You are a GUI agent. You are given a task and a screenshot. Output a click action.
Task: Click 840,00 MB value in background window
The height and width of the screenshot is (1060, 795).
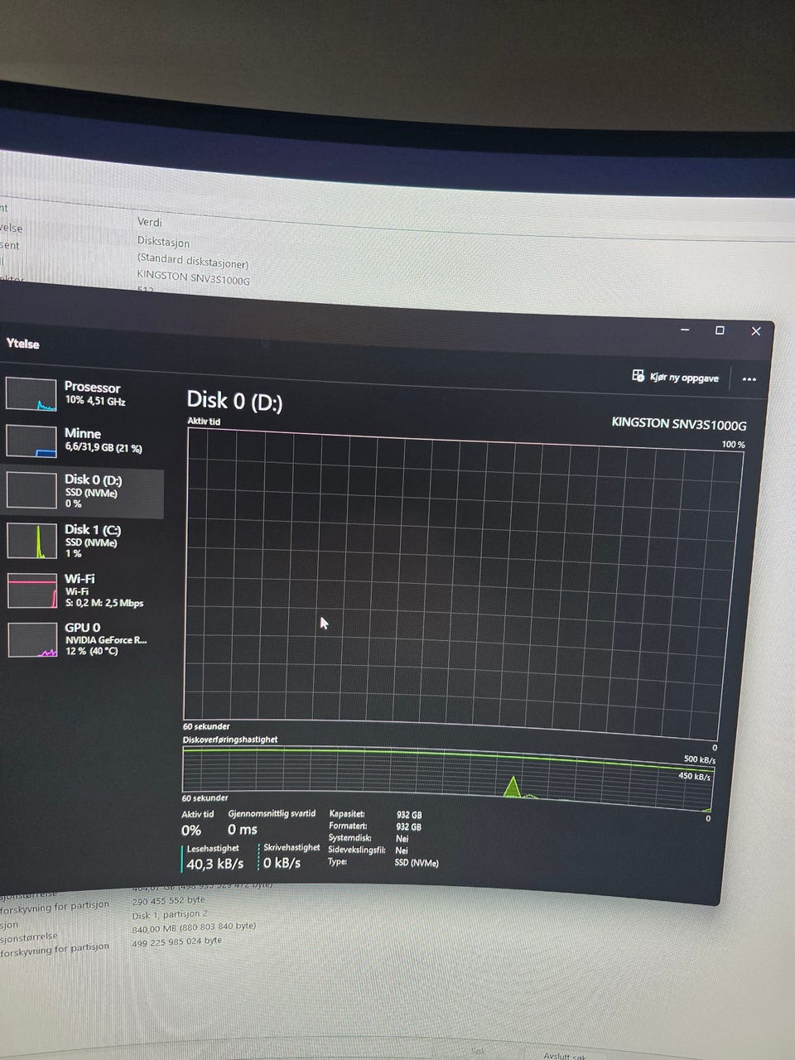coord(194,927)
